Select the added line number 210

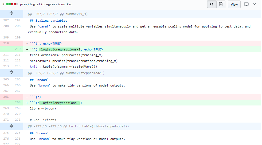click(x=18, y=49)
